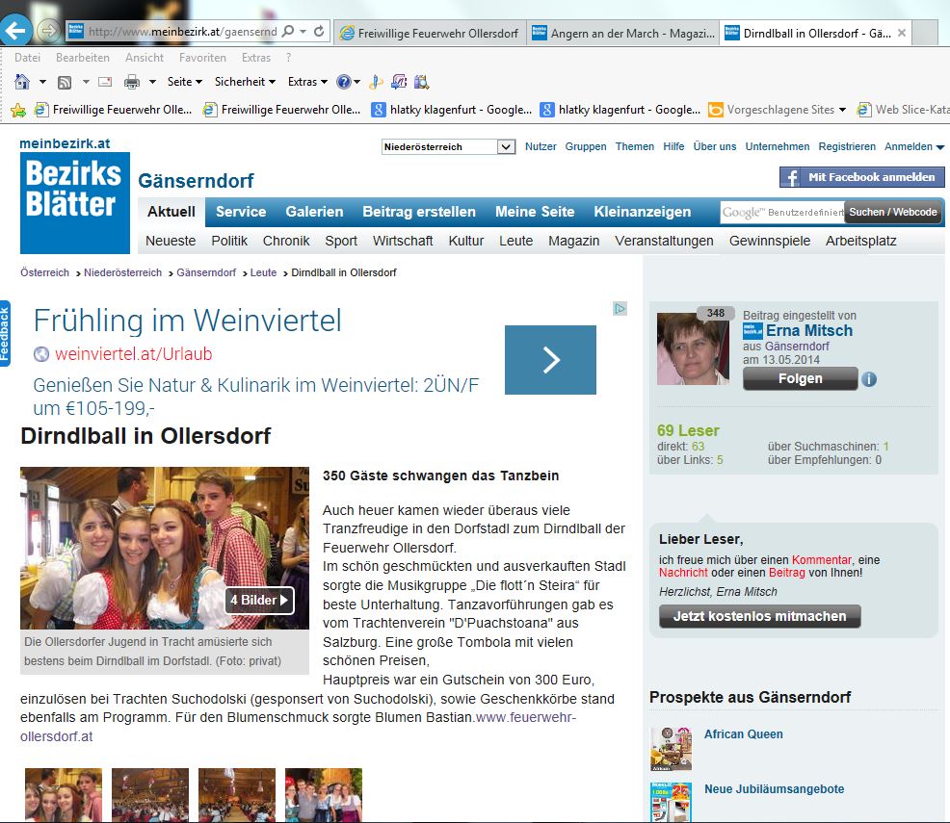
Task: Open the Seite toolbar dropdown
Action: [185, 82]
